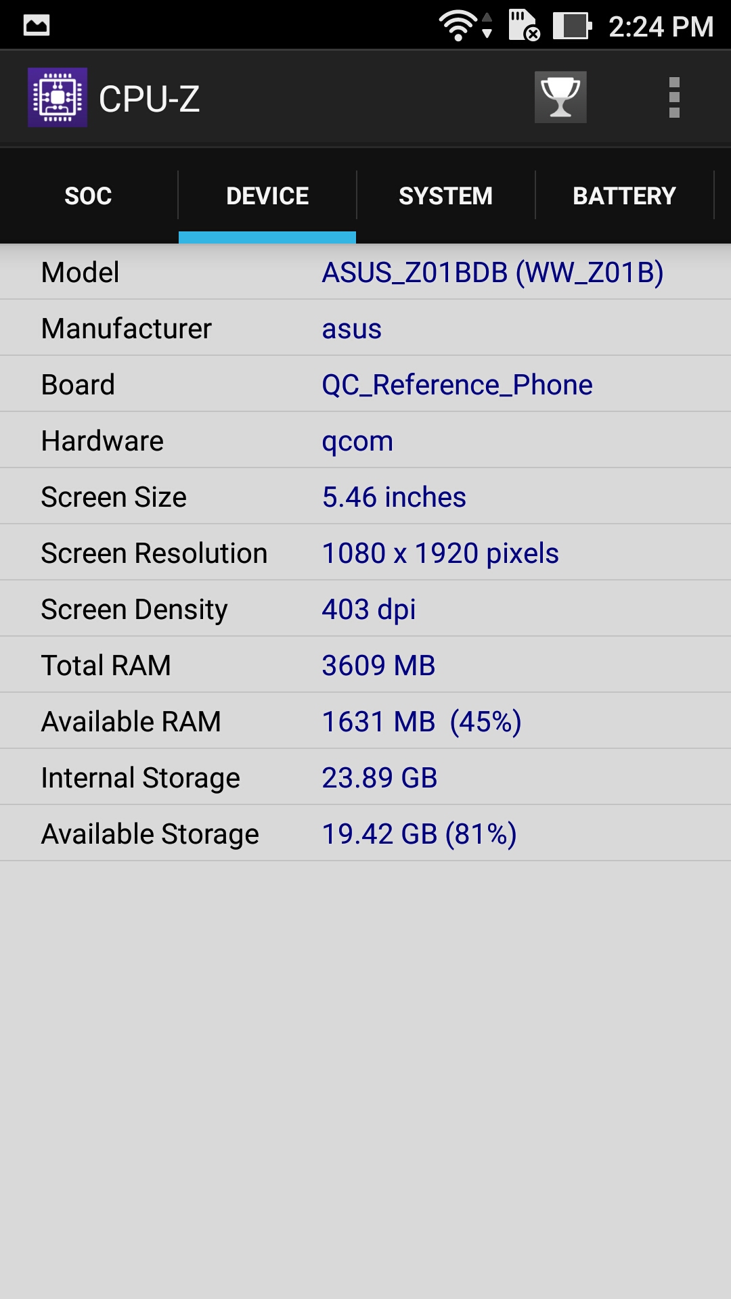The image size is (731, 1299).
Task: Tap the Wi-Fi status icon
Action: coord(458,26)
